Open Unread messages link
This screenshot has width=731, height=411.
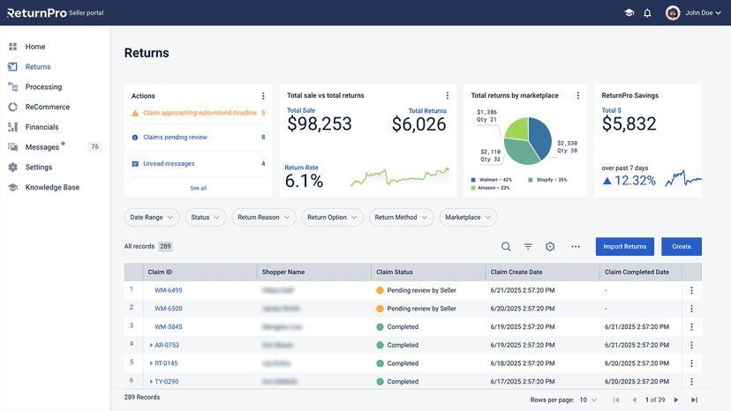pyautogui.click(x=169, y=163)
